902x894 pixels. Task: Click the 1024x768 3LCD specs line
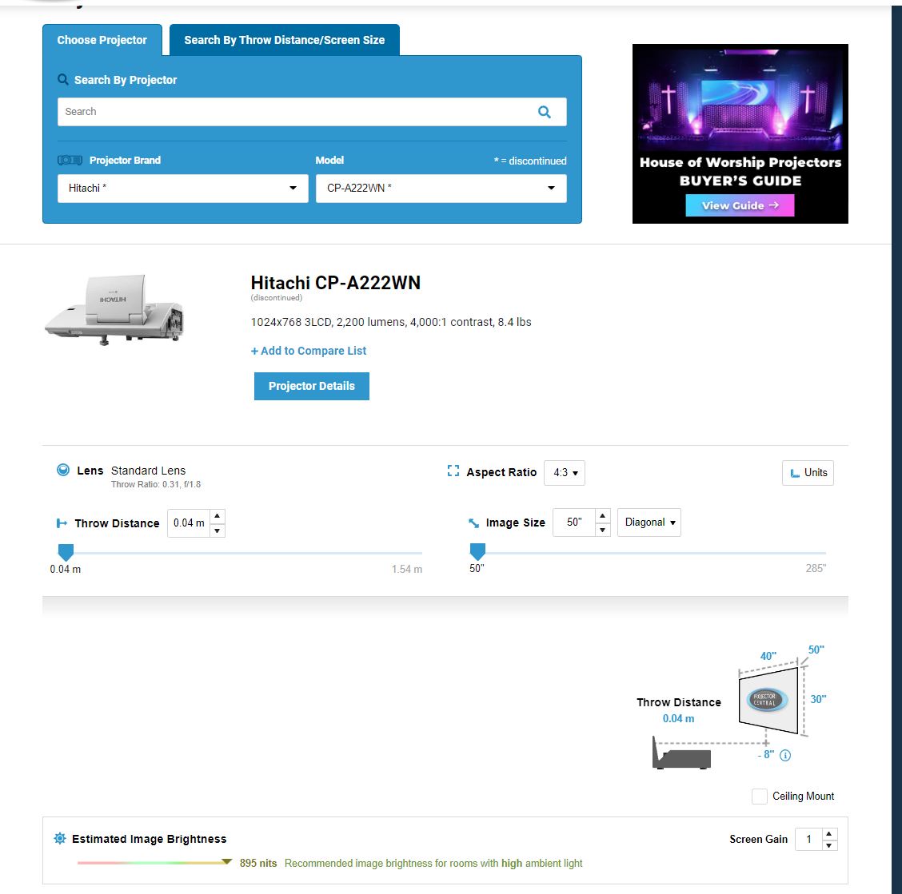coord(391,322)
